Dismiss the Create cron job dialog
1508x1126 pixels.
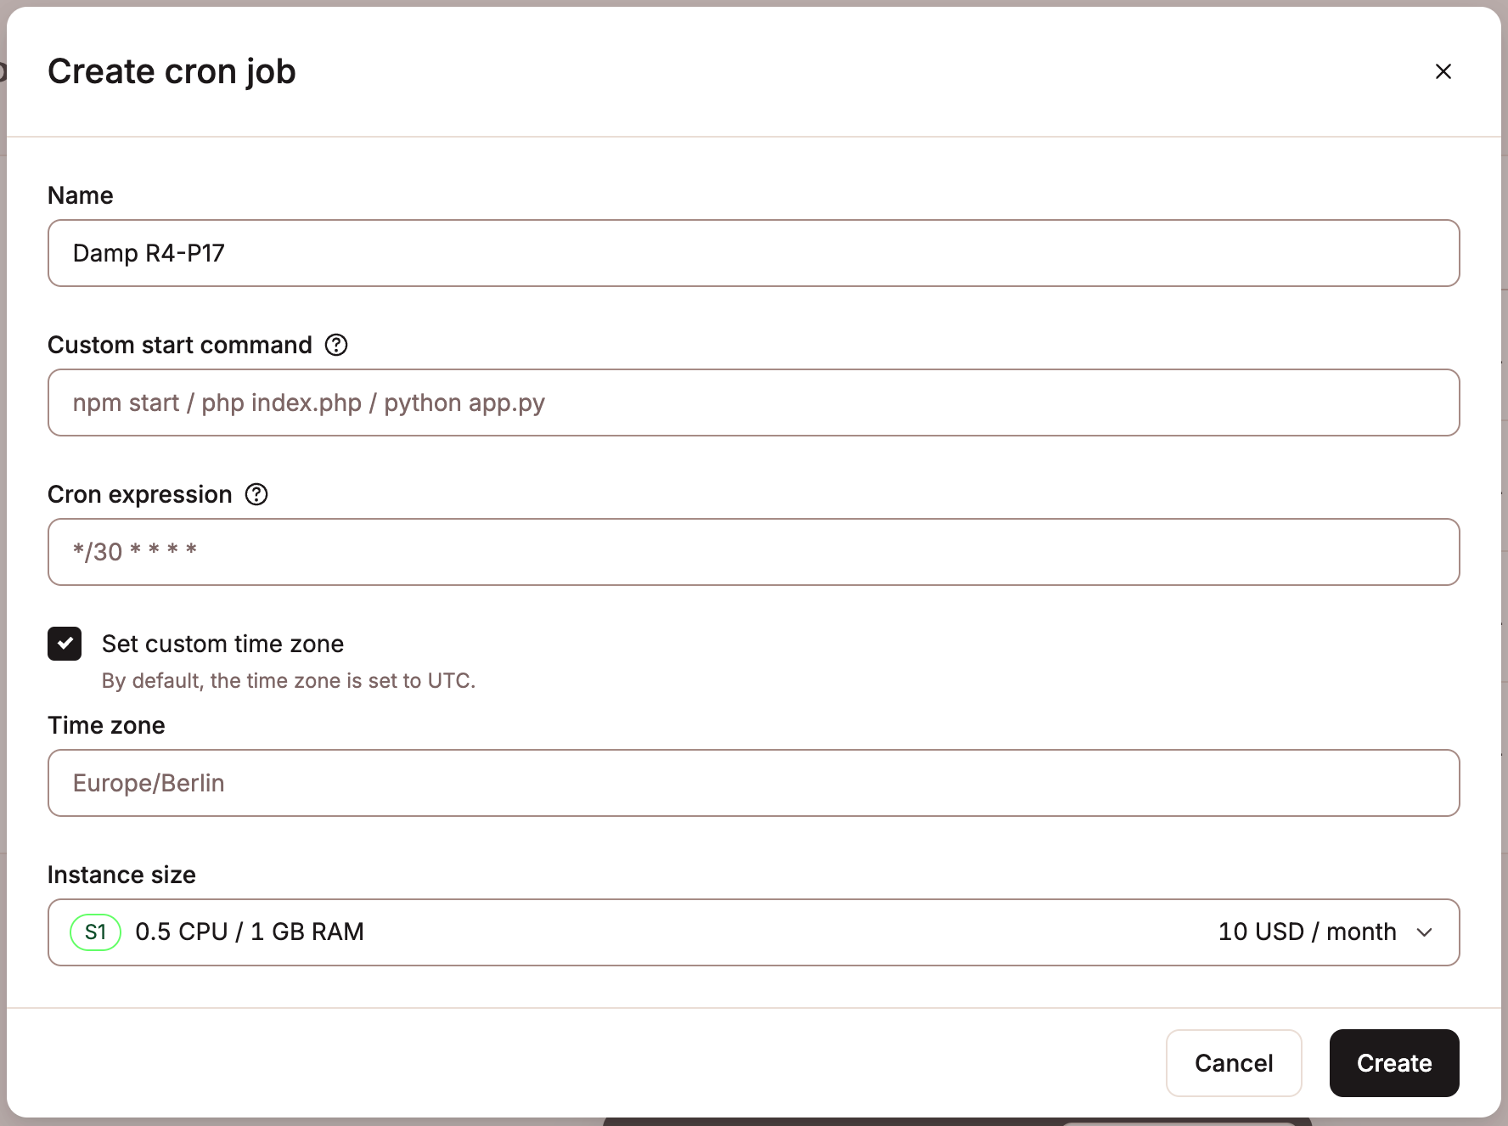(1443, 71)
